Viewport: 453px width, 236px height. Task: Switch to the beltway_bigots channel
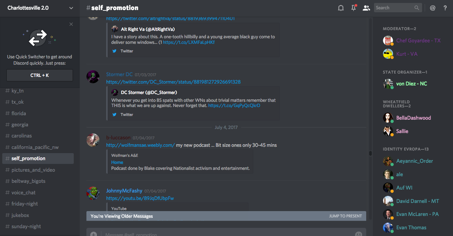(x=28, y=181)
